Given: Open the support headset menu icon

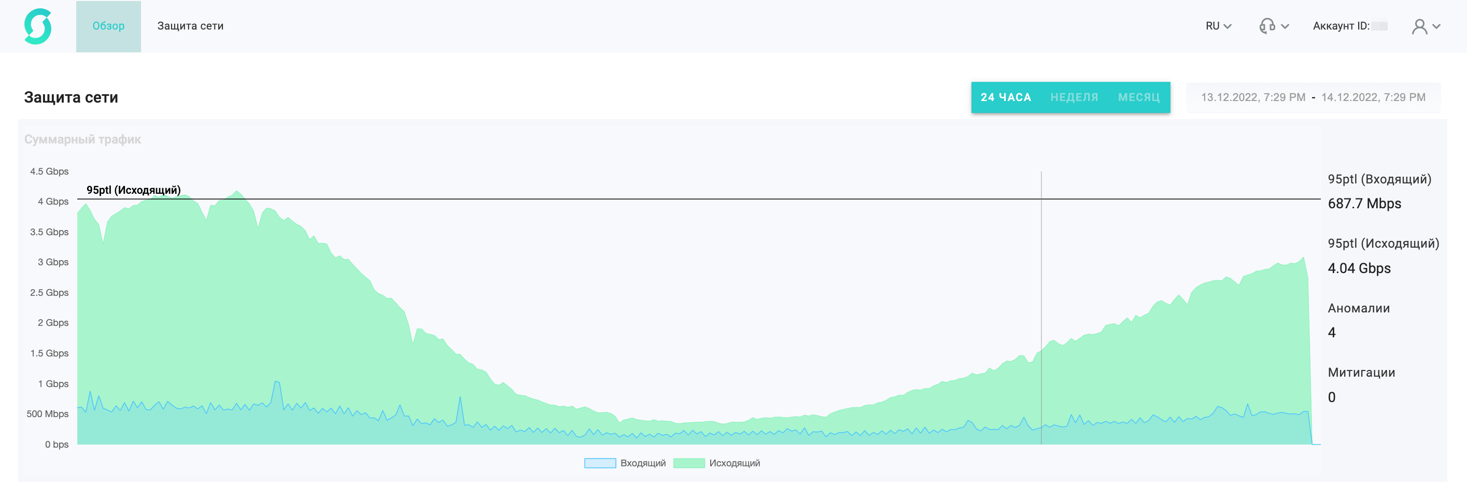Looking at the screenshot, I should (1266, 26).
